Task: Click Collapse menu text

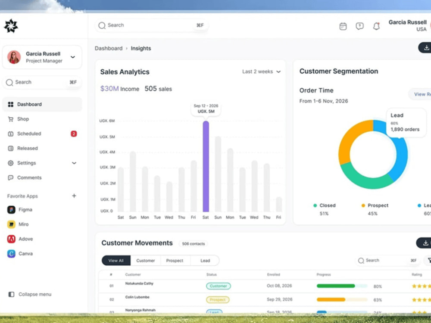Action: coord(35,294)
